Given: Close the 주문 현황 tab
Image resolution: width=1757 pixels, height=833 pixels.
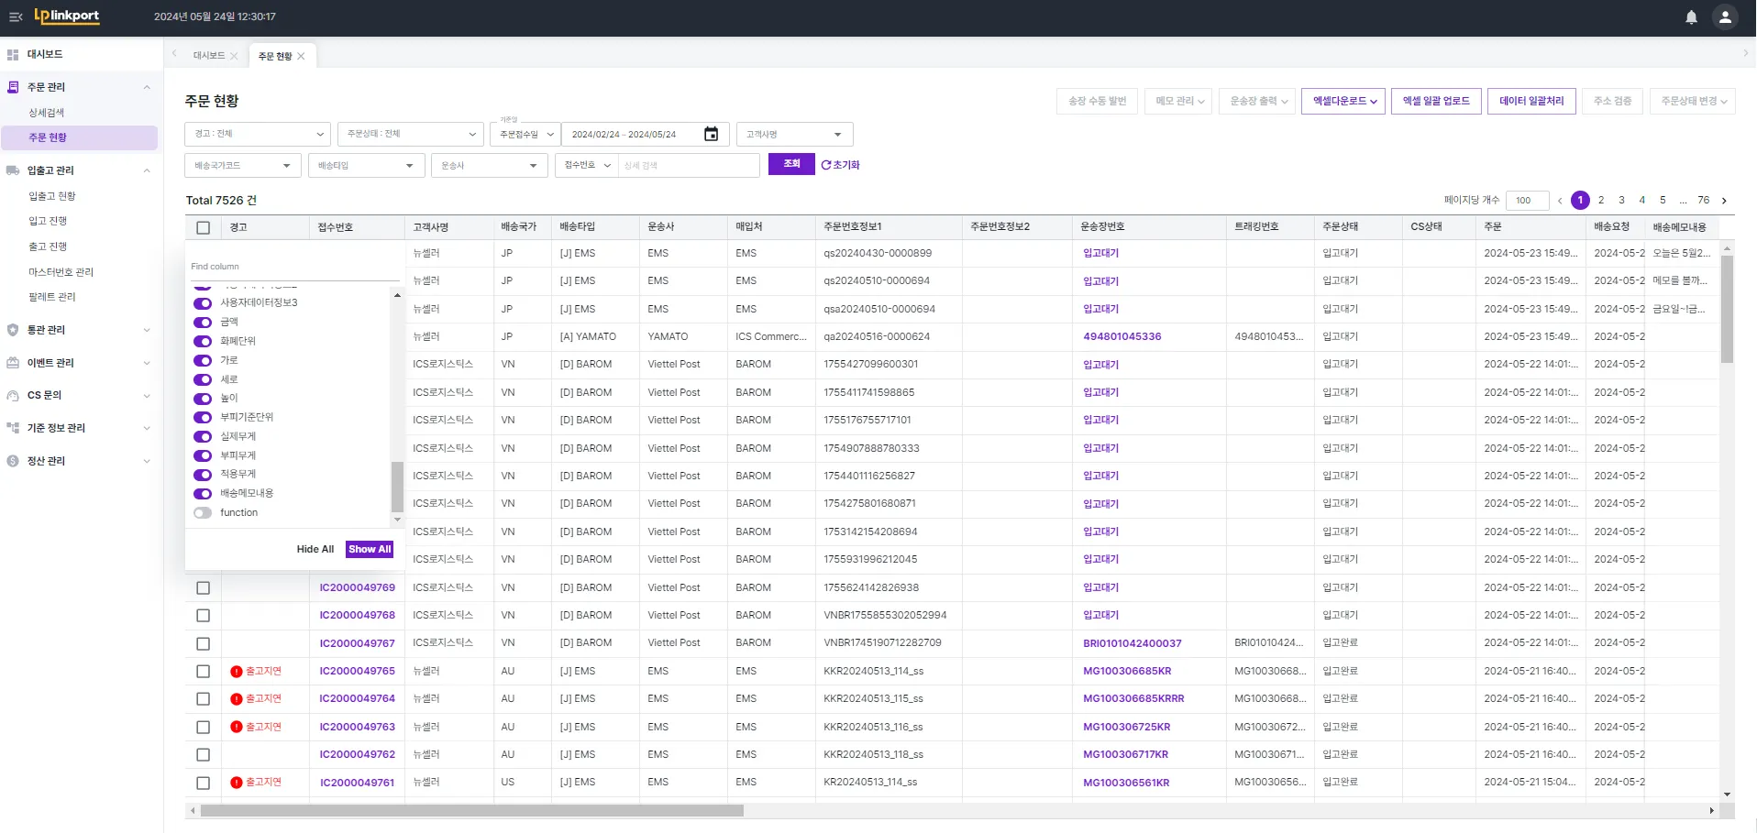Looking at the screenshot, I should pyautogui.click(x=301, y=56).
